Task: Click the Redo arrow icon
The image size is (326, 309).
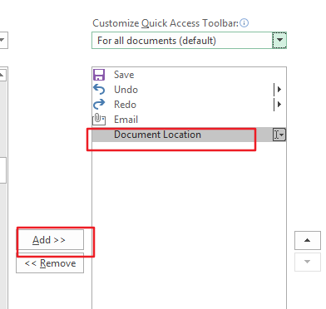Action: click(99, 105)
